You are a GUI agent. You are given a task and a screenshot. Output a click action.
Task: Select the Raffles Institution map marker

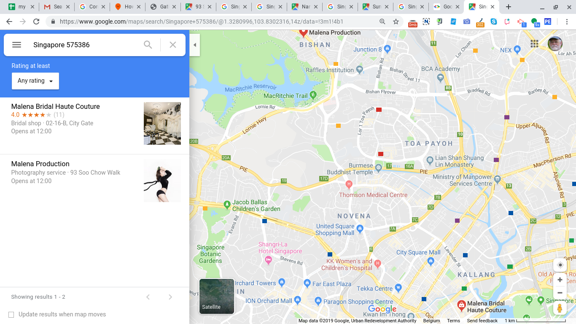pos(359,70)
